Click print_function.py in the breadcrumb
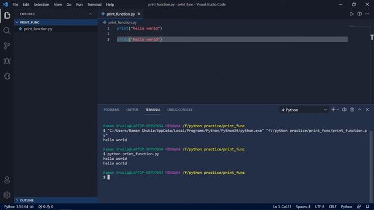 click(x=122, y=22)
